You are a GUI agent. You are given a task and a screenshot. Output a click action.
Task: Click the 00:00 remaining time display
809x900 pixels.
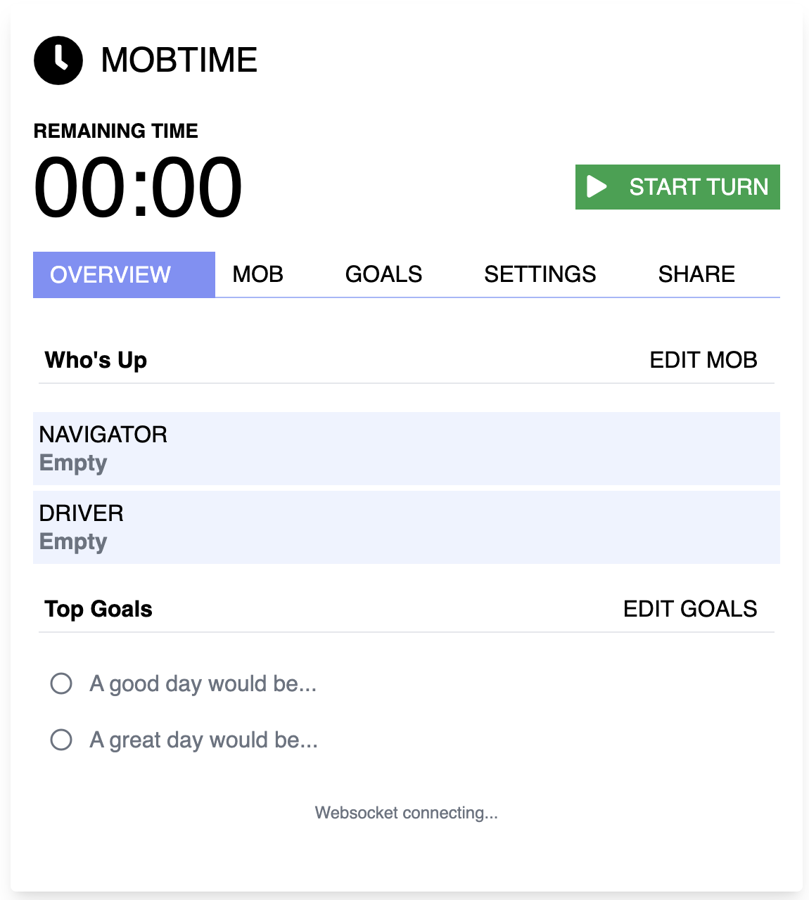point(139,185)
